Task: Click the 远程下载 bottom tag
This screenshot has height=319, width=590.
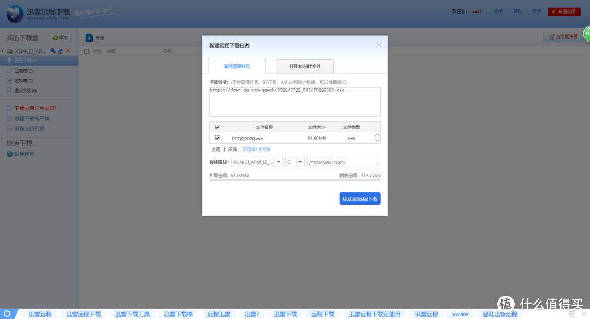Action: coord(323,314)
